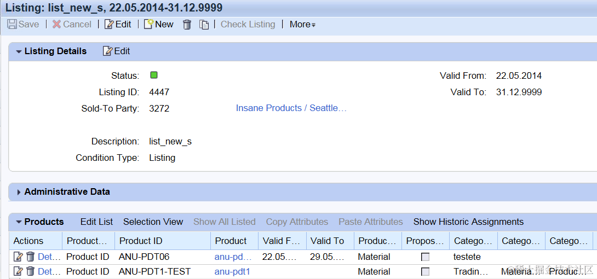
Task: Switch to Selection View
Action: tap(153, 222)
